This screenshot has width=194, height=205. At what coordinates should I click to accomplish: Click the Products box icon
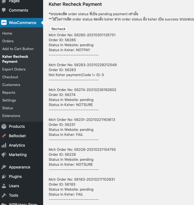tap(4, 126)
